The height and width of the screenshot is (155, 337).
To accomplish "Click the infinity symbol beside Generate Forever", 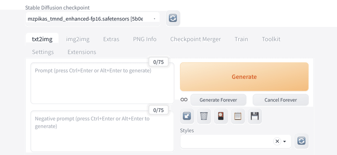I will click(184, 100).
